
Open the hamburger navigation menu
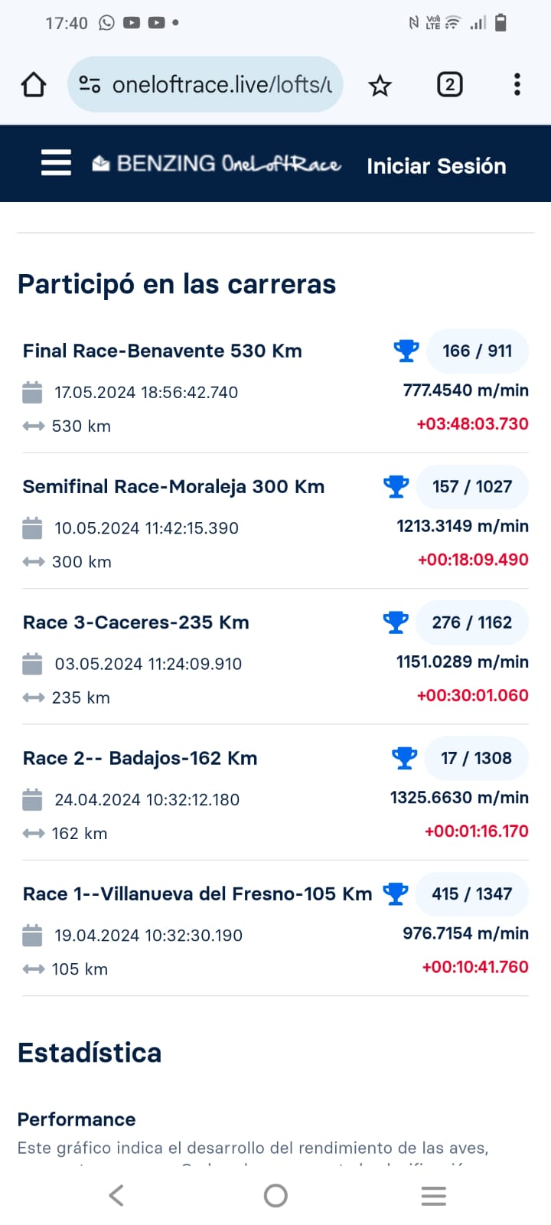(56, 163)
